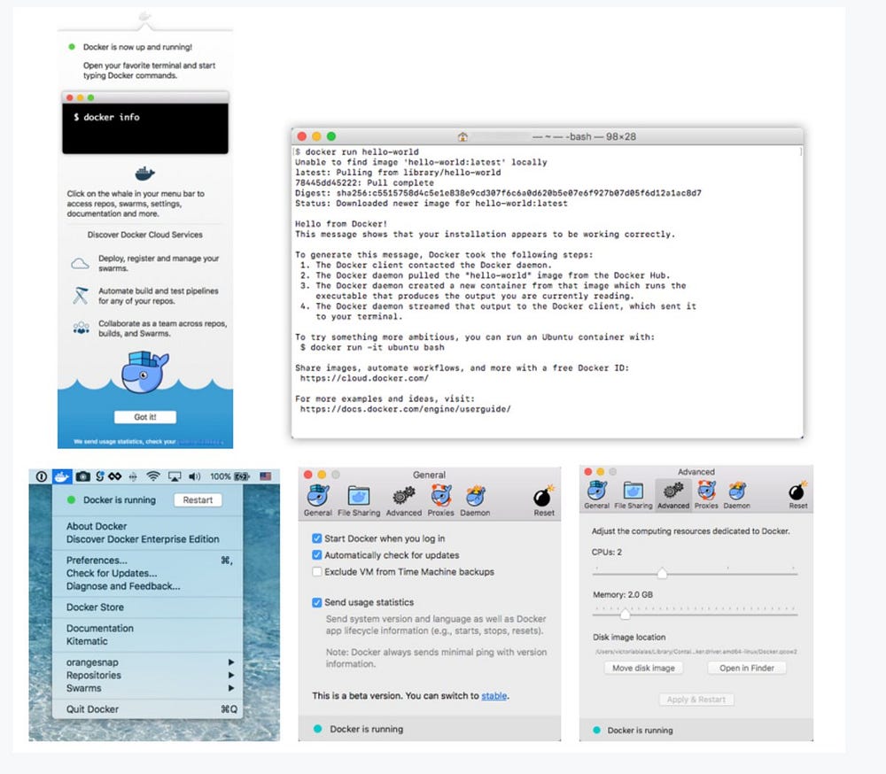Uncheck Send usage statistics
Screen dimensions: 886x774
coord(317,602)
